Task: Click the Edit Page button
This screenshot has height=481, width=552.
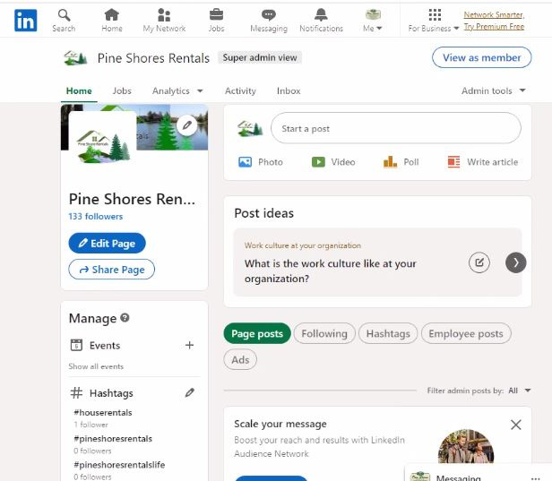Action: click(107, 243)
